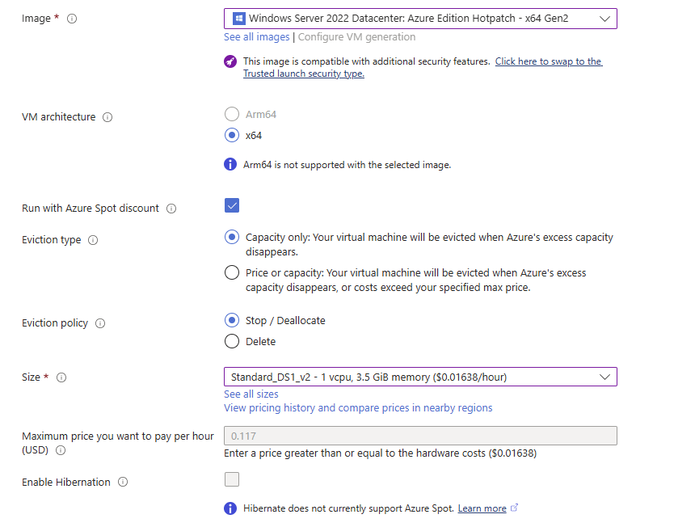This screenshot has height=527, width=695.
Task: Click the 'Run with Azure Spot discount' label
Action: click(x=91, y=209)
